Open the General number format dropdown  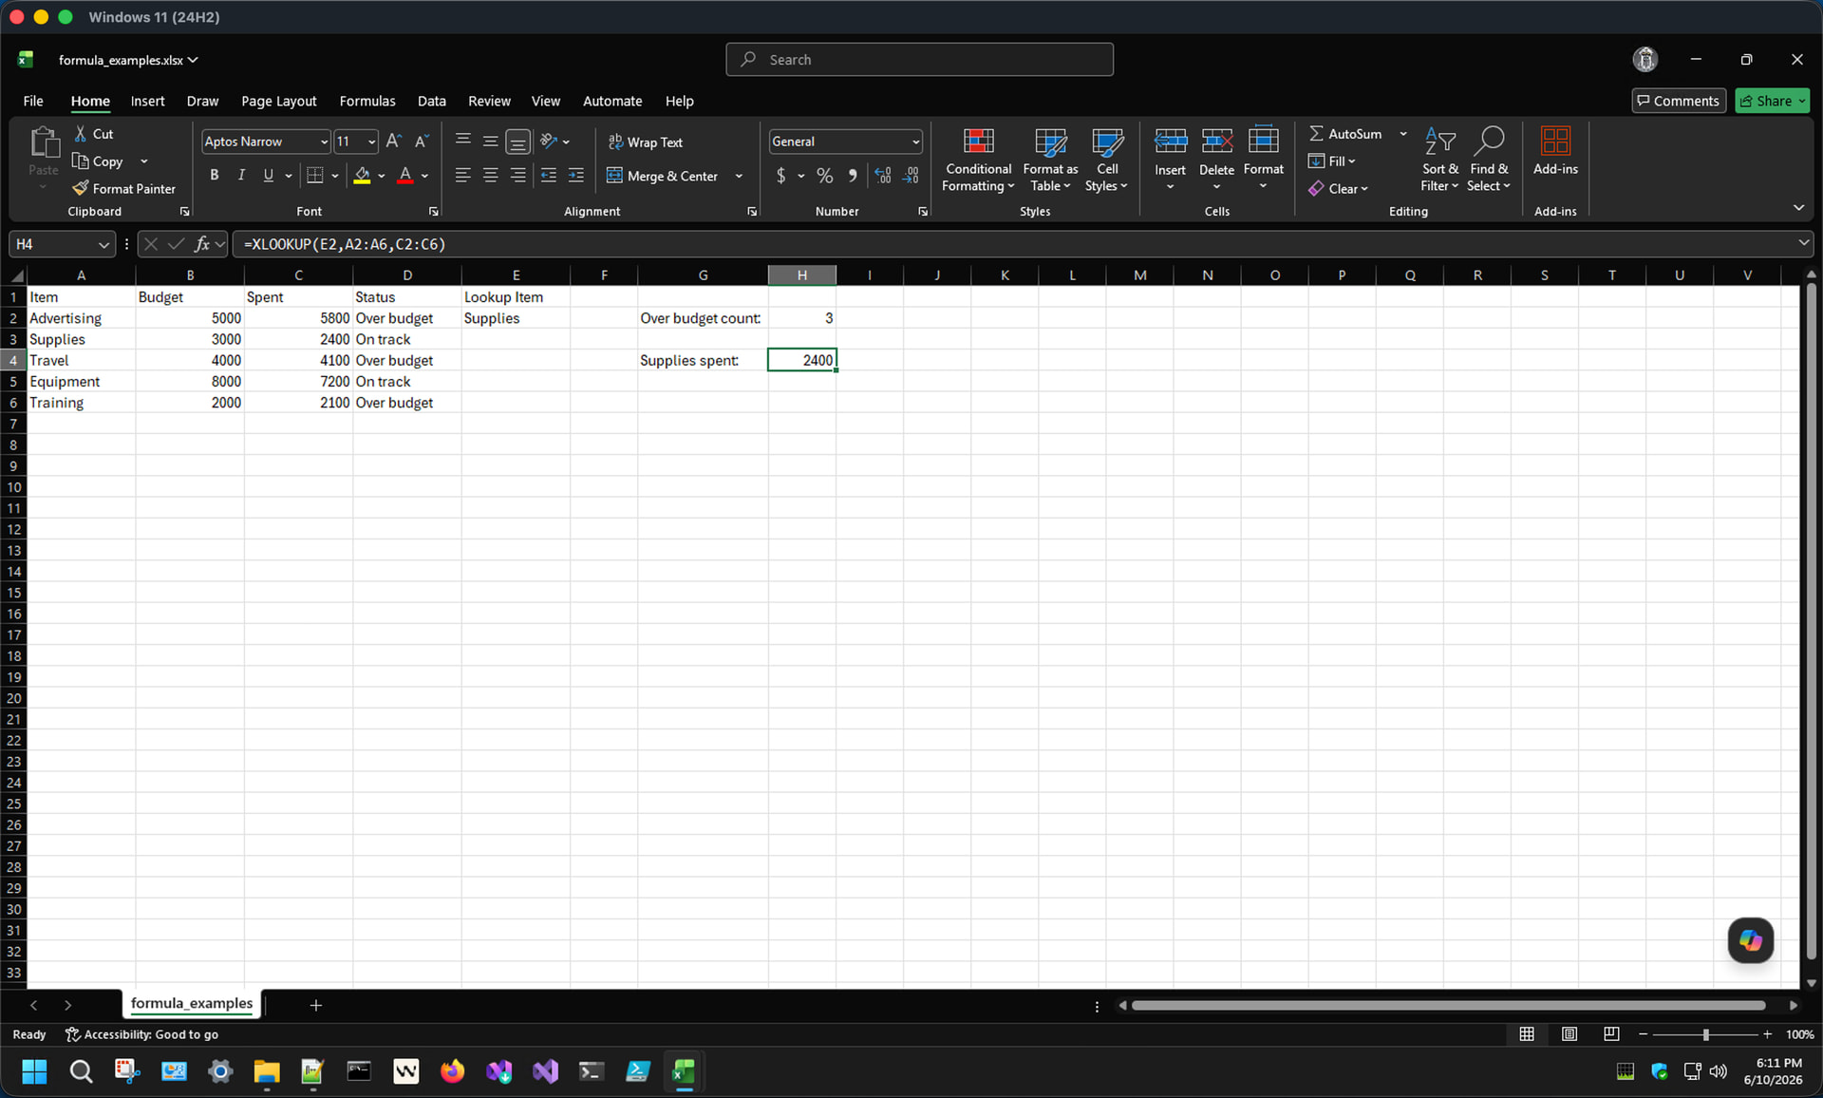point(915,142)
